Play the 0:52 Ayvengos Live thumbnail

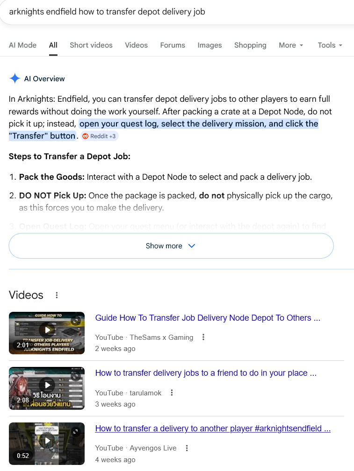coord(47,443)
